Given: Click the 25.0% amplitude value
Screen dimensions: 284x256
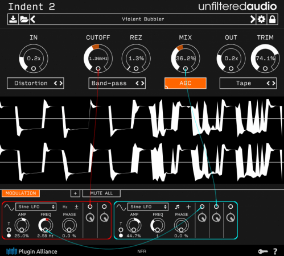Looking at the screenshot, I should (x=22, y=236).
